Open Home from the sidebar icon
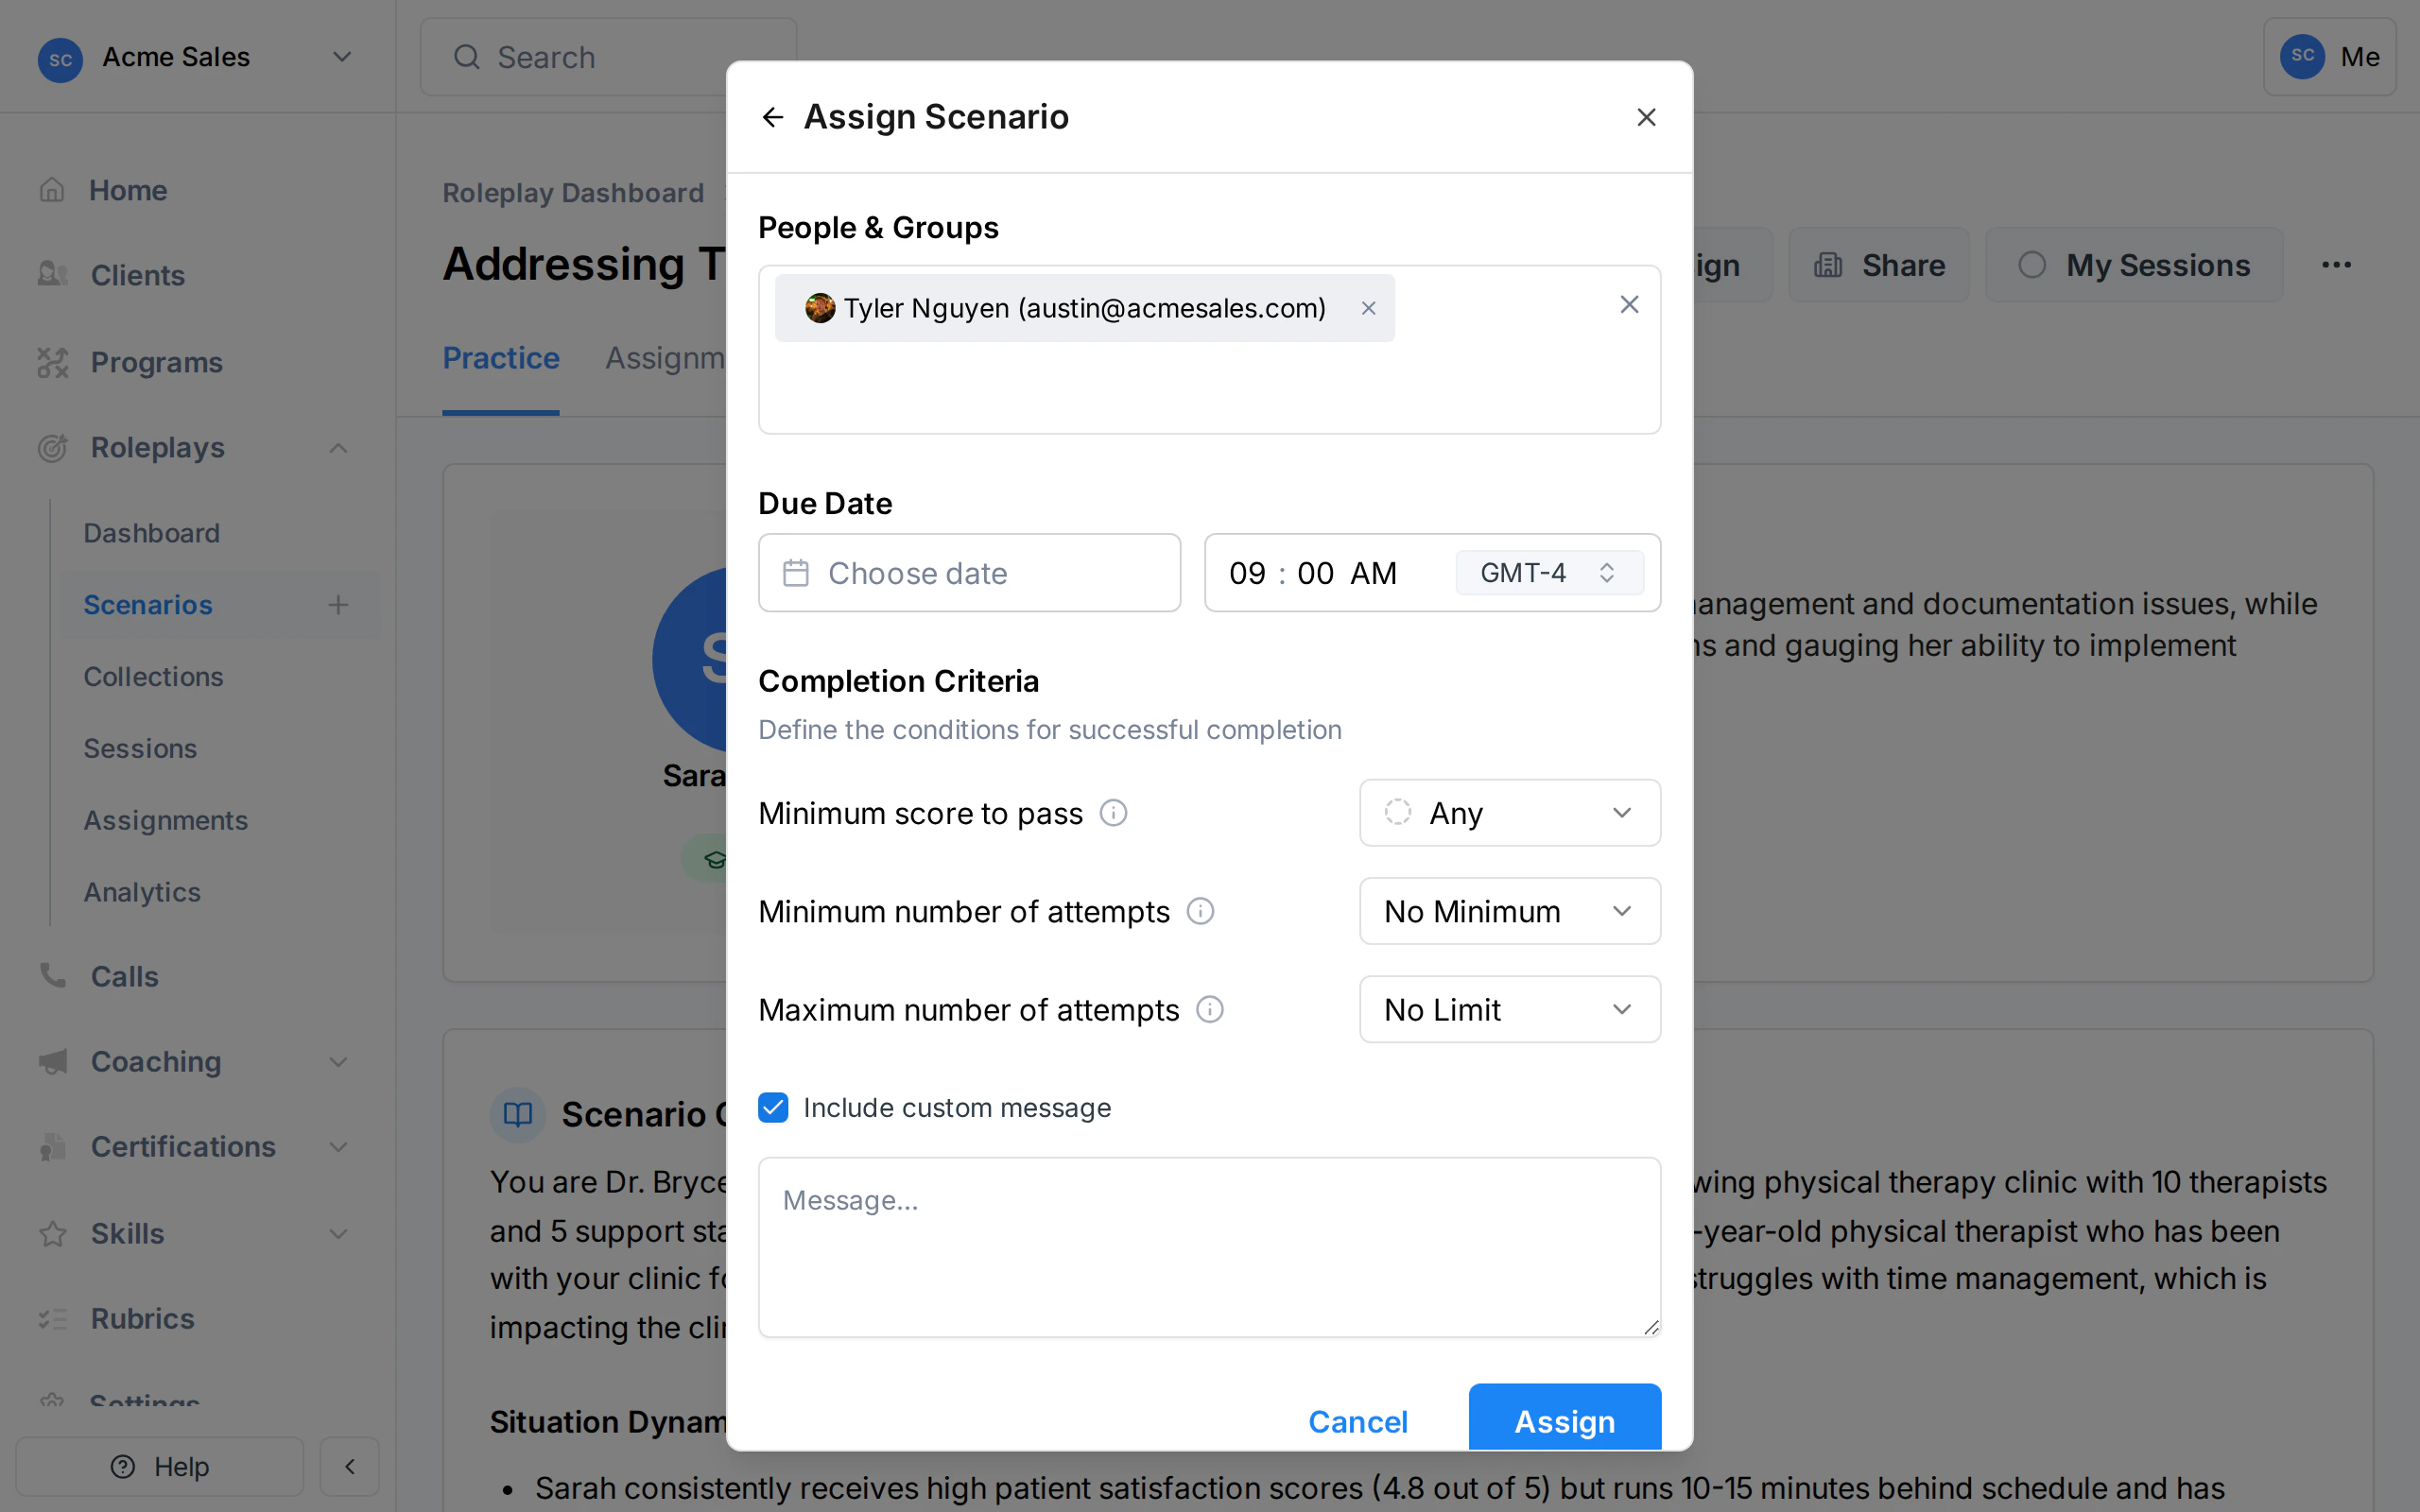 [x=51, y=189]
